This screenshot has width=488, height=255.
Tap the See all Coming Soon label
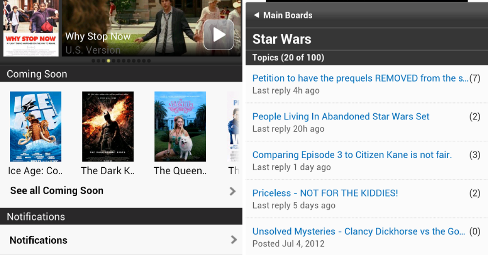point(57,191)
